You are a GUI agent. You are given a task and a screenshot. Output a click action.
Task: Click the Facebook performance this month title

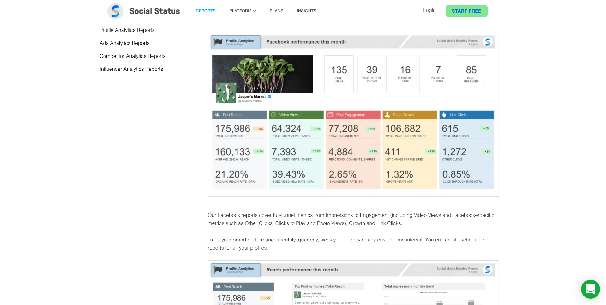coord(306,42)
